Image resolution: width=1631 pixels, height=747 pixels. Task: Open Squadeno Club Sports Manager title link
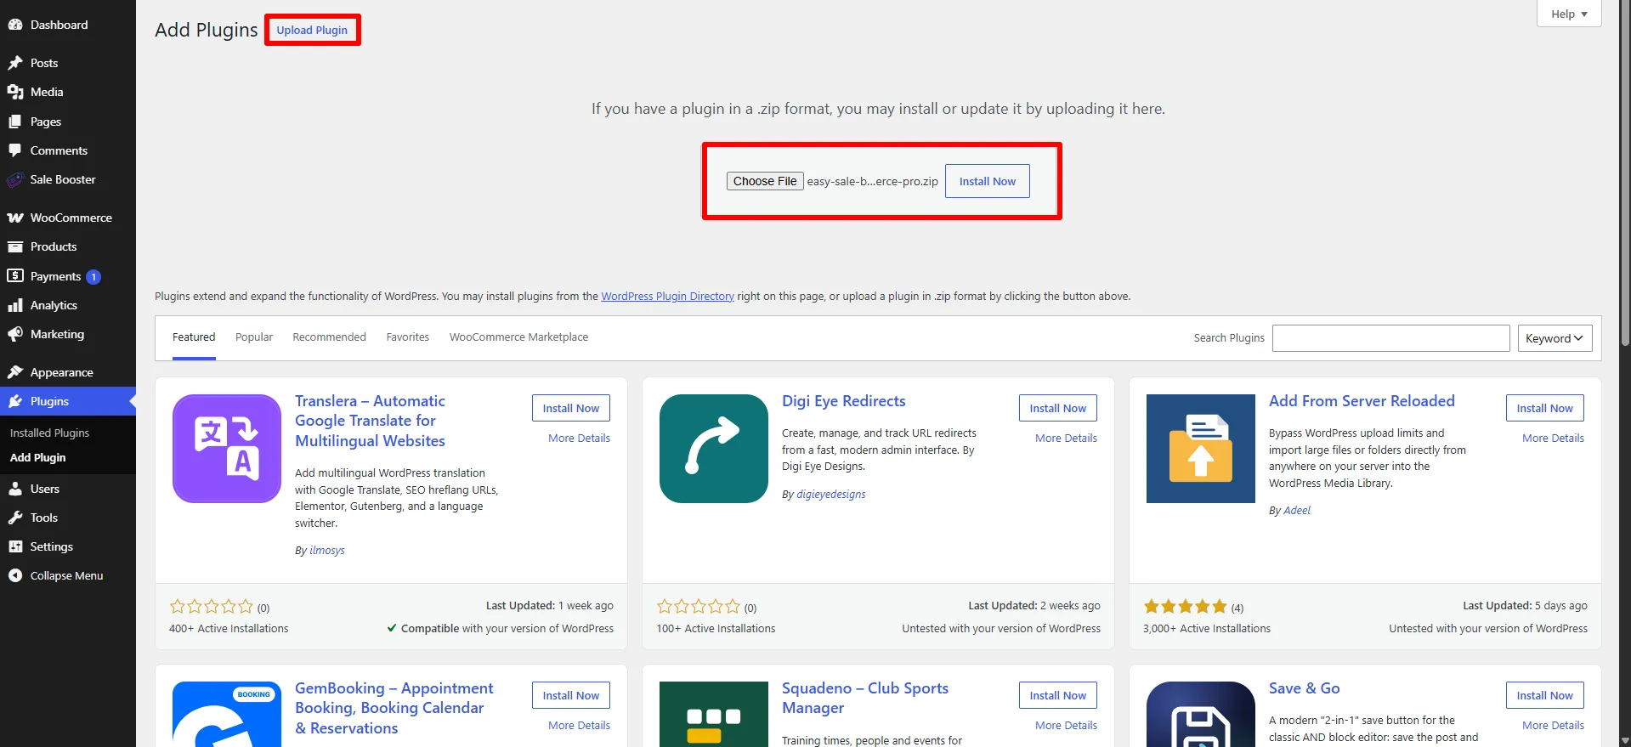coord(865,698)
